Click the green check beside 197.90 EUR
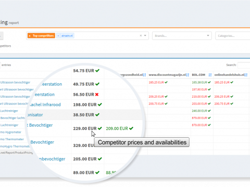The width and height of the screenshot is (250, 187). tap(209, 89)
